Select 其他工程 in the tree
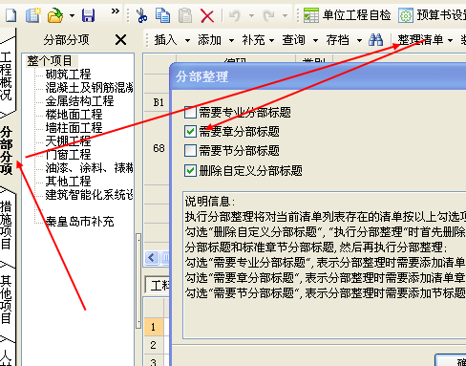 click(68, 182)
